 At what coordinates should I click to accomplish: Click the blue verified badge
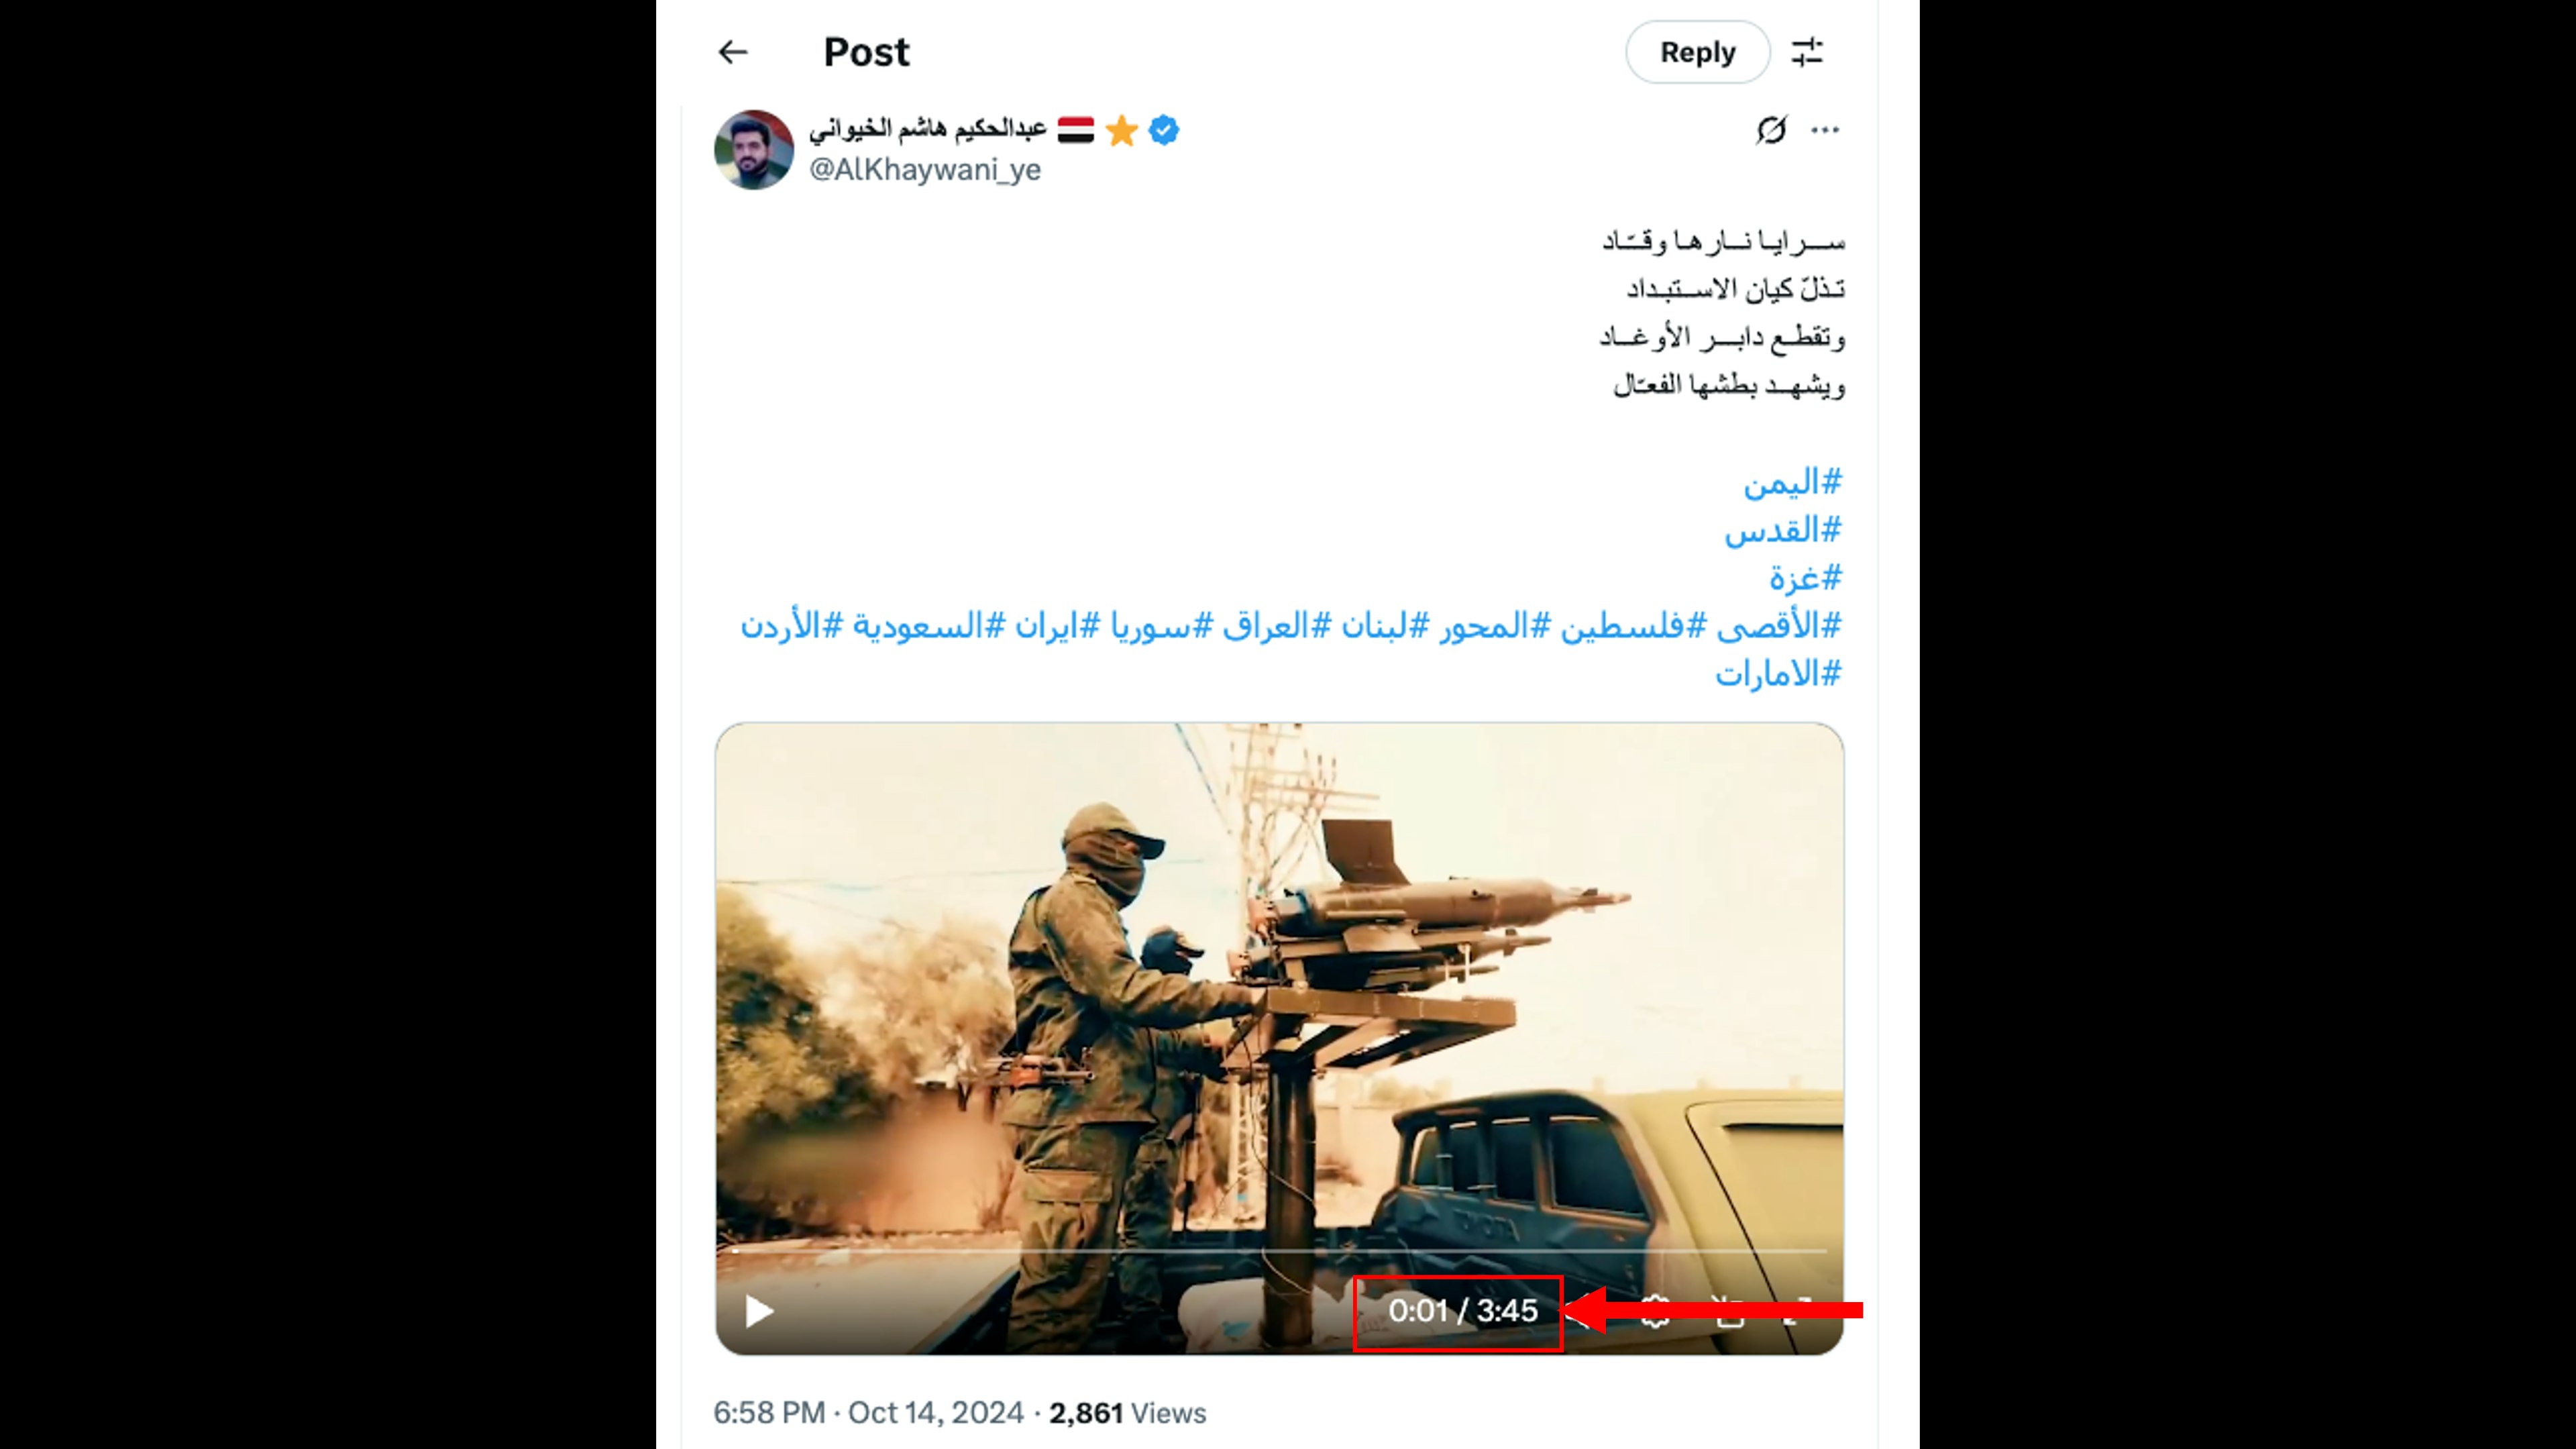click(x=1164, y=130)
